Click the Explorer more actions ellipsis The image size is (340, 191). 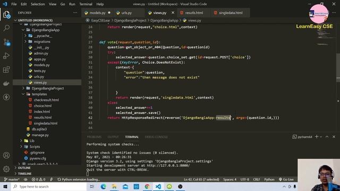pos(75,13)
